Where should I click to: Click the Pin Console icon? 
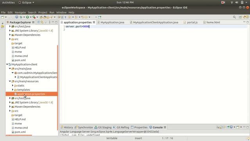pyautogui.click(x=228, y=127)
